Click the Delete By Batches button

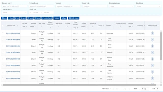tap(74, 18)
